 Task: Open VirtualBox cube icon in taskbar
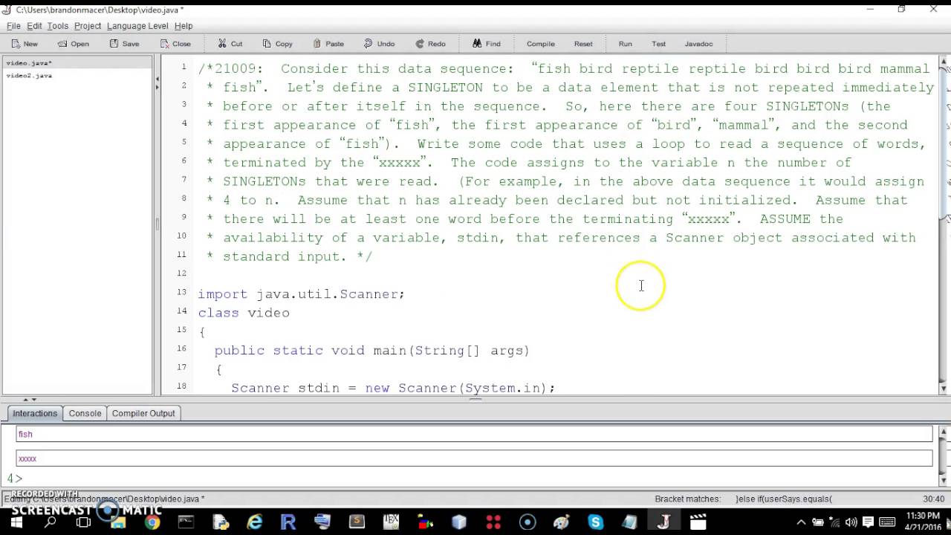pos(459,522)
